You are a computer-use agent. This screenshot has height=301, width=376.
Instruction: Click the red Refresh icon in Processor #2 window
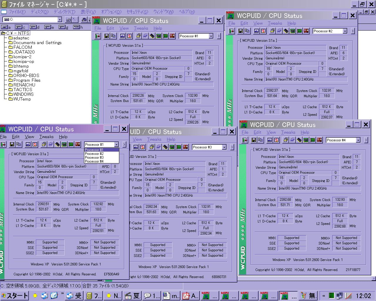[x=263, y=31]
